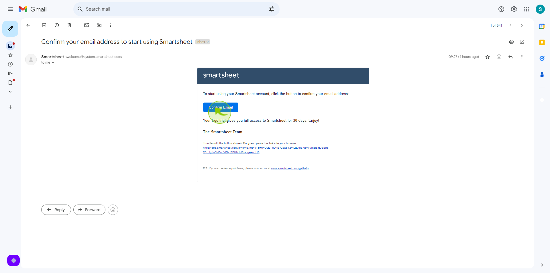550x273 pixels.
Task: Open Starred mail in the sidebar
Action: [x=10, y=55]
